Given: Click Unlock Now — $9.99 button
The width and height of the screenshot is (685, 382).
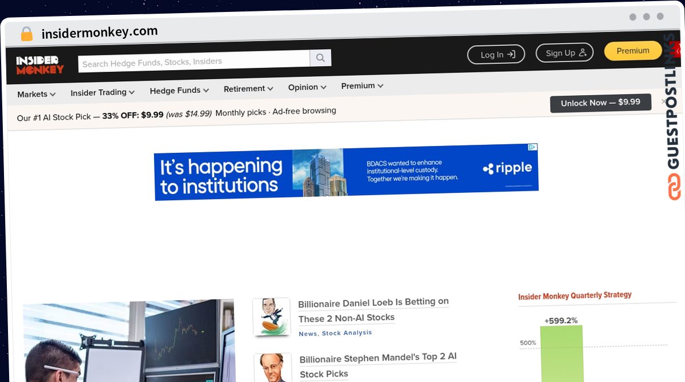Looking at the screenshot, I should click(601, 103).
